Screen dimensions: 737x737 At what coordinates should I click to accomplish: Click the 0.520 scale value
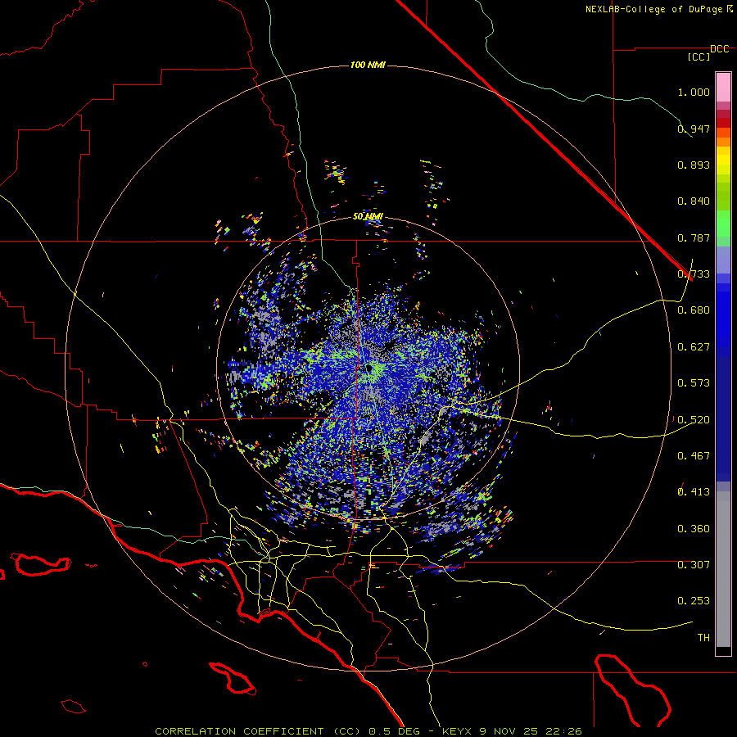[x=694, y=420]
